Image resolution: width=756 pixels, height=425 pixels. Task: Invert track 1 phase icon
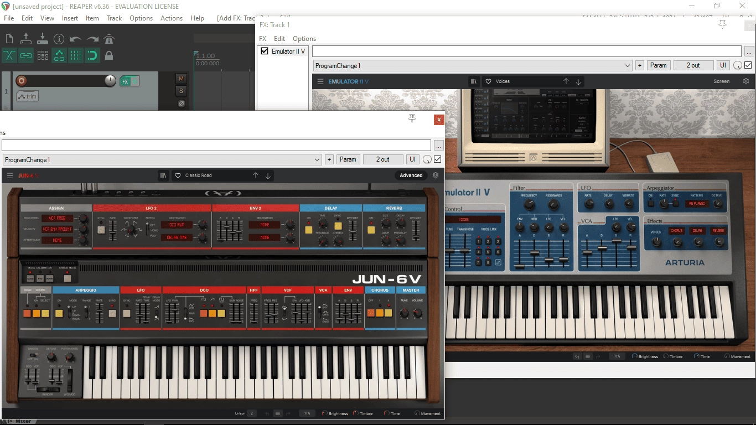pos(181,103)
